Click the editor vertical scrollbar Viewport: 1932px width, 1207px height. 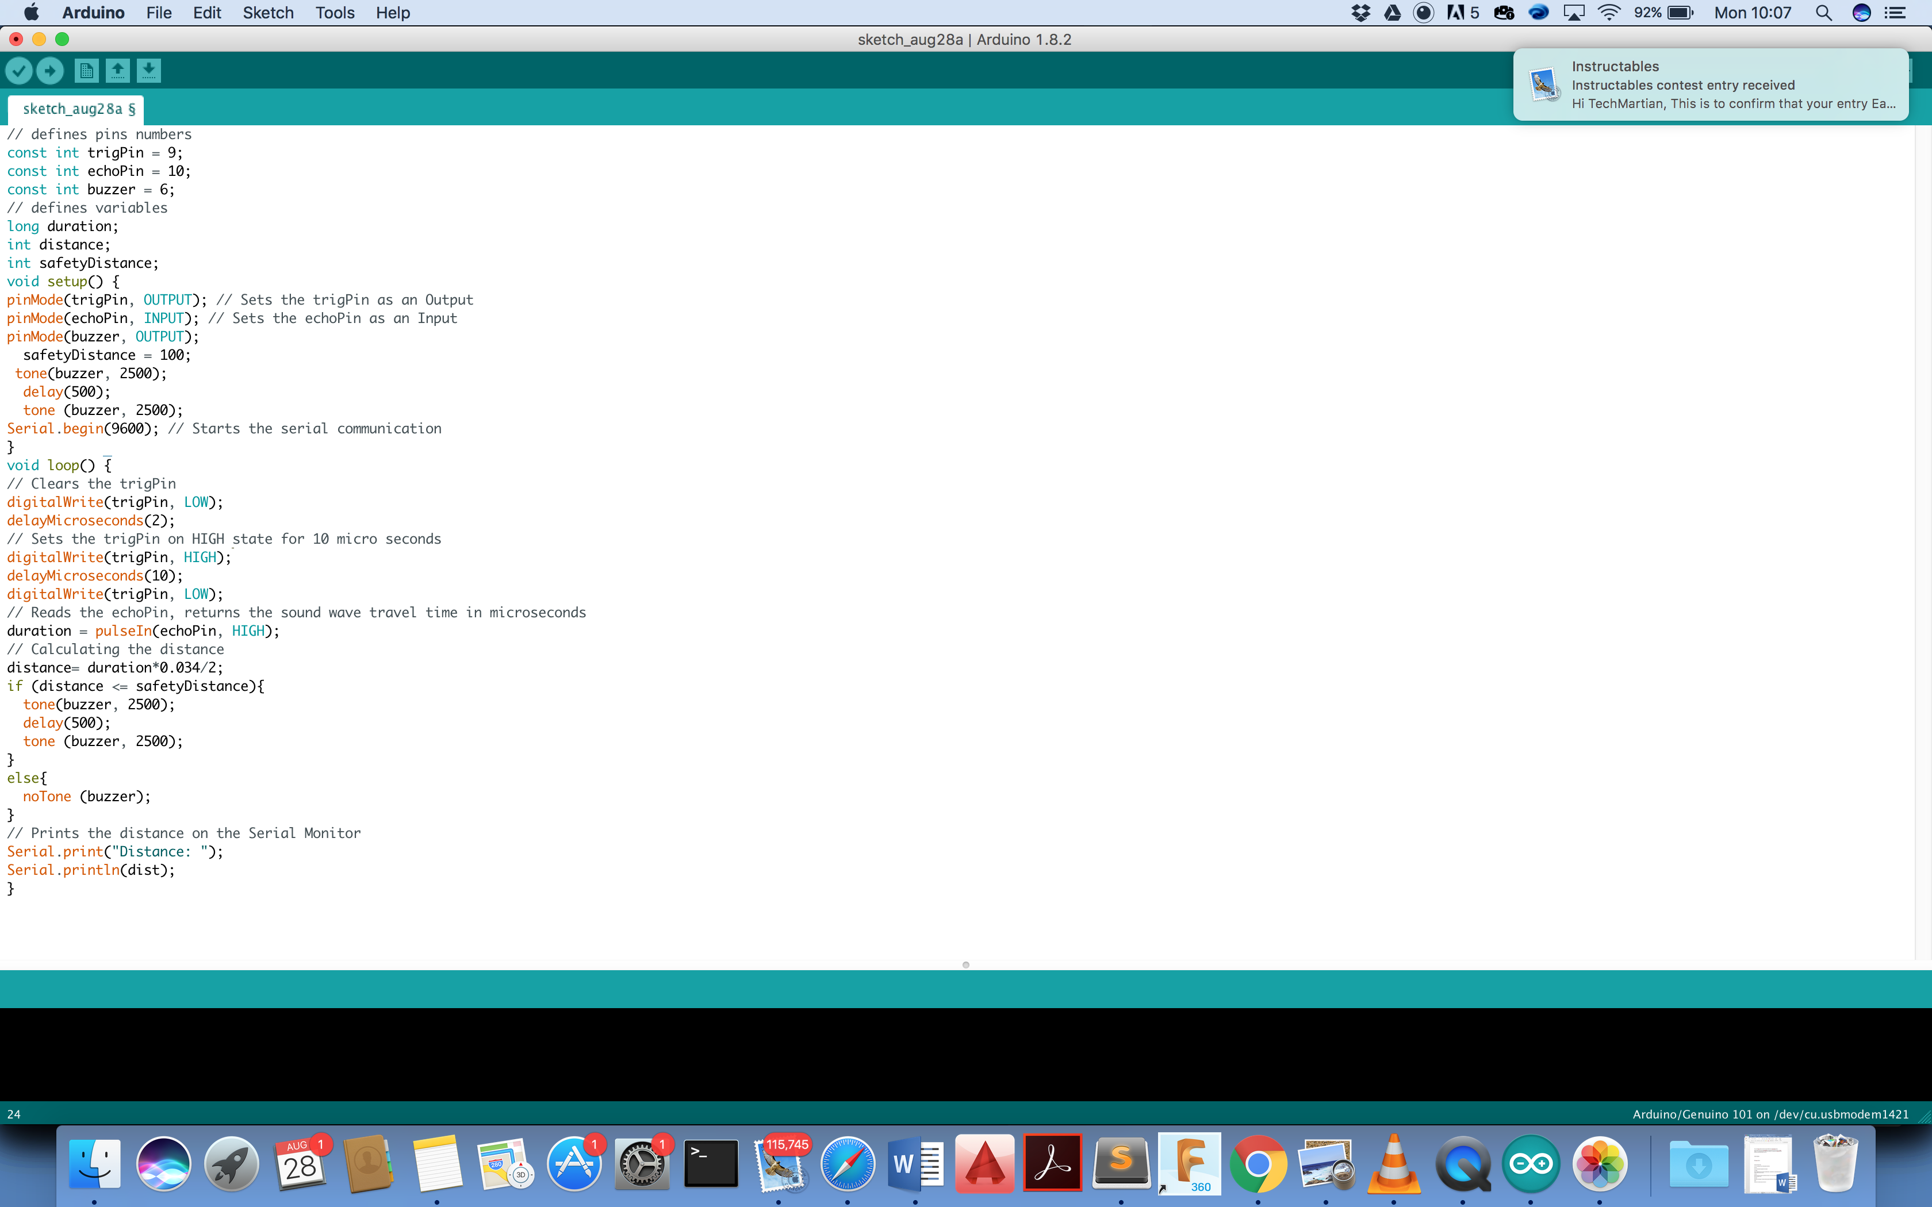[1922, 543]
